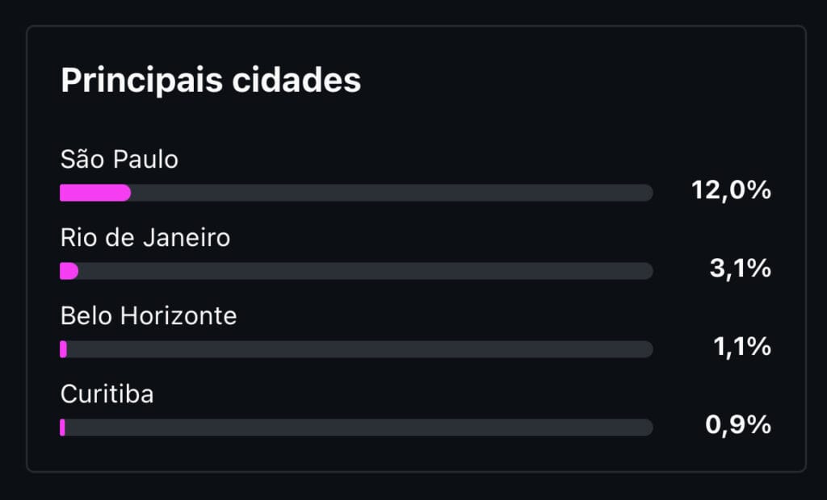
Task: Click the 12,0% value for São Paulo
Action: 731,191
